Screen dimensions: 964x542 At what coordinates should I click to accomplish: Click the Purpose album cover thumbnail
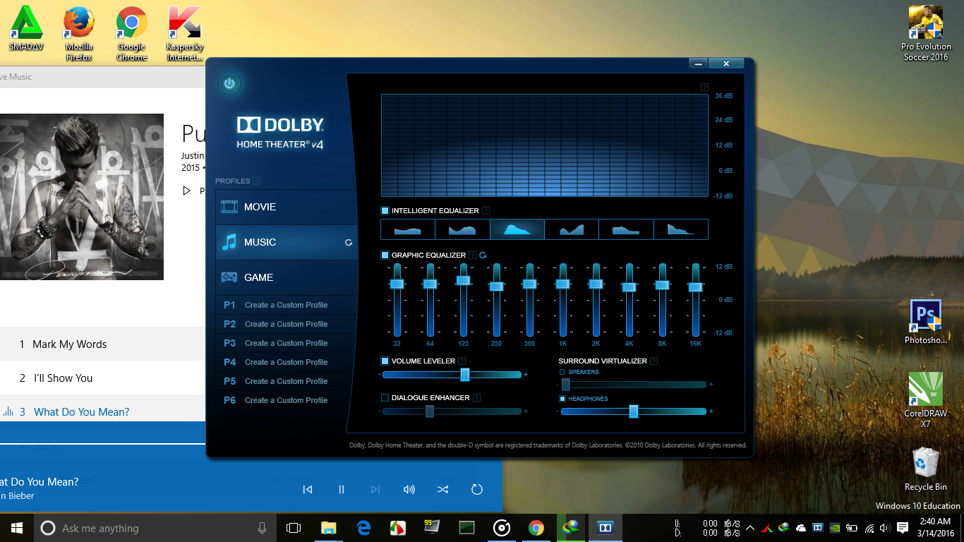[82, 197]
